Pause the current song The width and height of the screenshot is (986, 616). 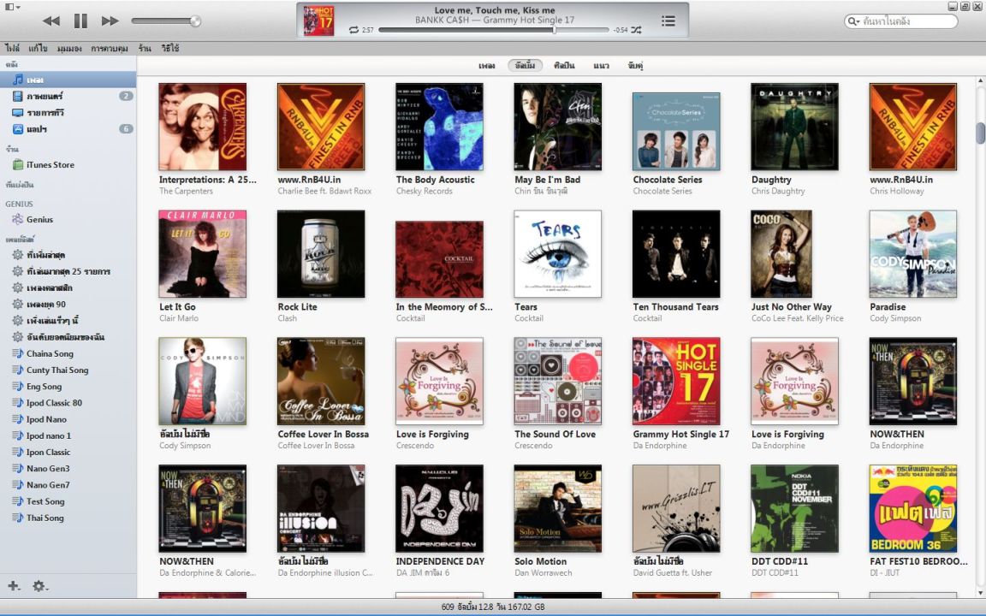pos(80,21)
